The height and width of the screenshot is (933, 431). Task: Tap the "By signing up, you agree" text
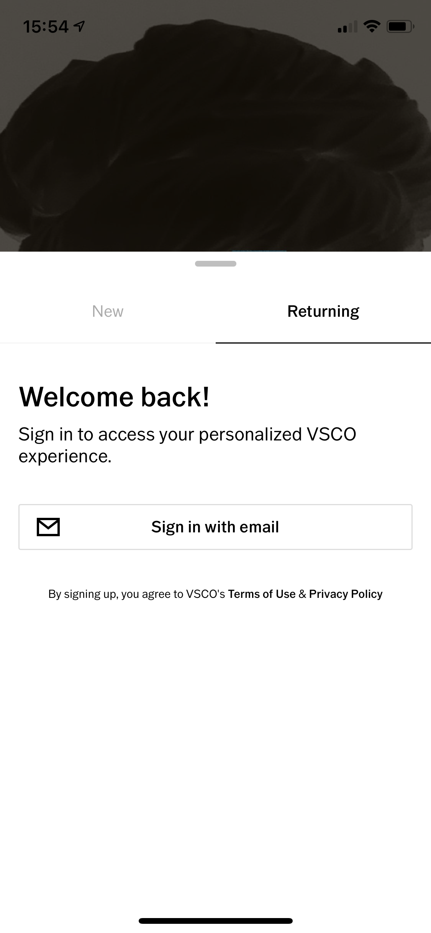click(136, 594)
